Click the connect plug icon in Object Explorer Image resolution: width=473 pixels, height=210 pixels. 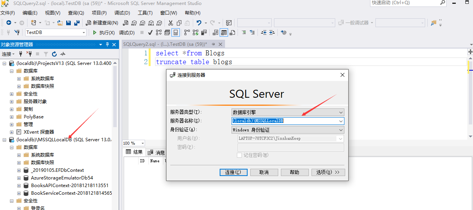click(x=21, y=54)
